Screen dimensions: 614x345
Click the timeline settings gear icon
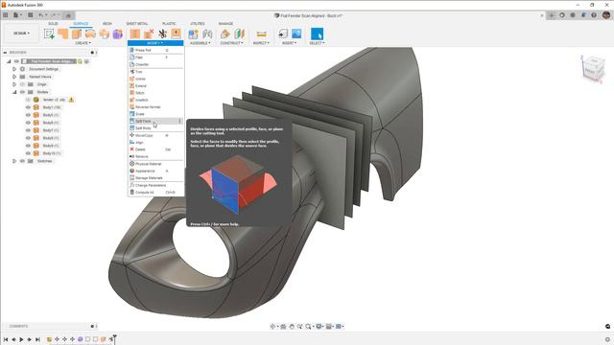point(607,339)
